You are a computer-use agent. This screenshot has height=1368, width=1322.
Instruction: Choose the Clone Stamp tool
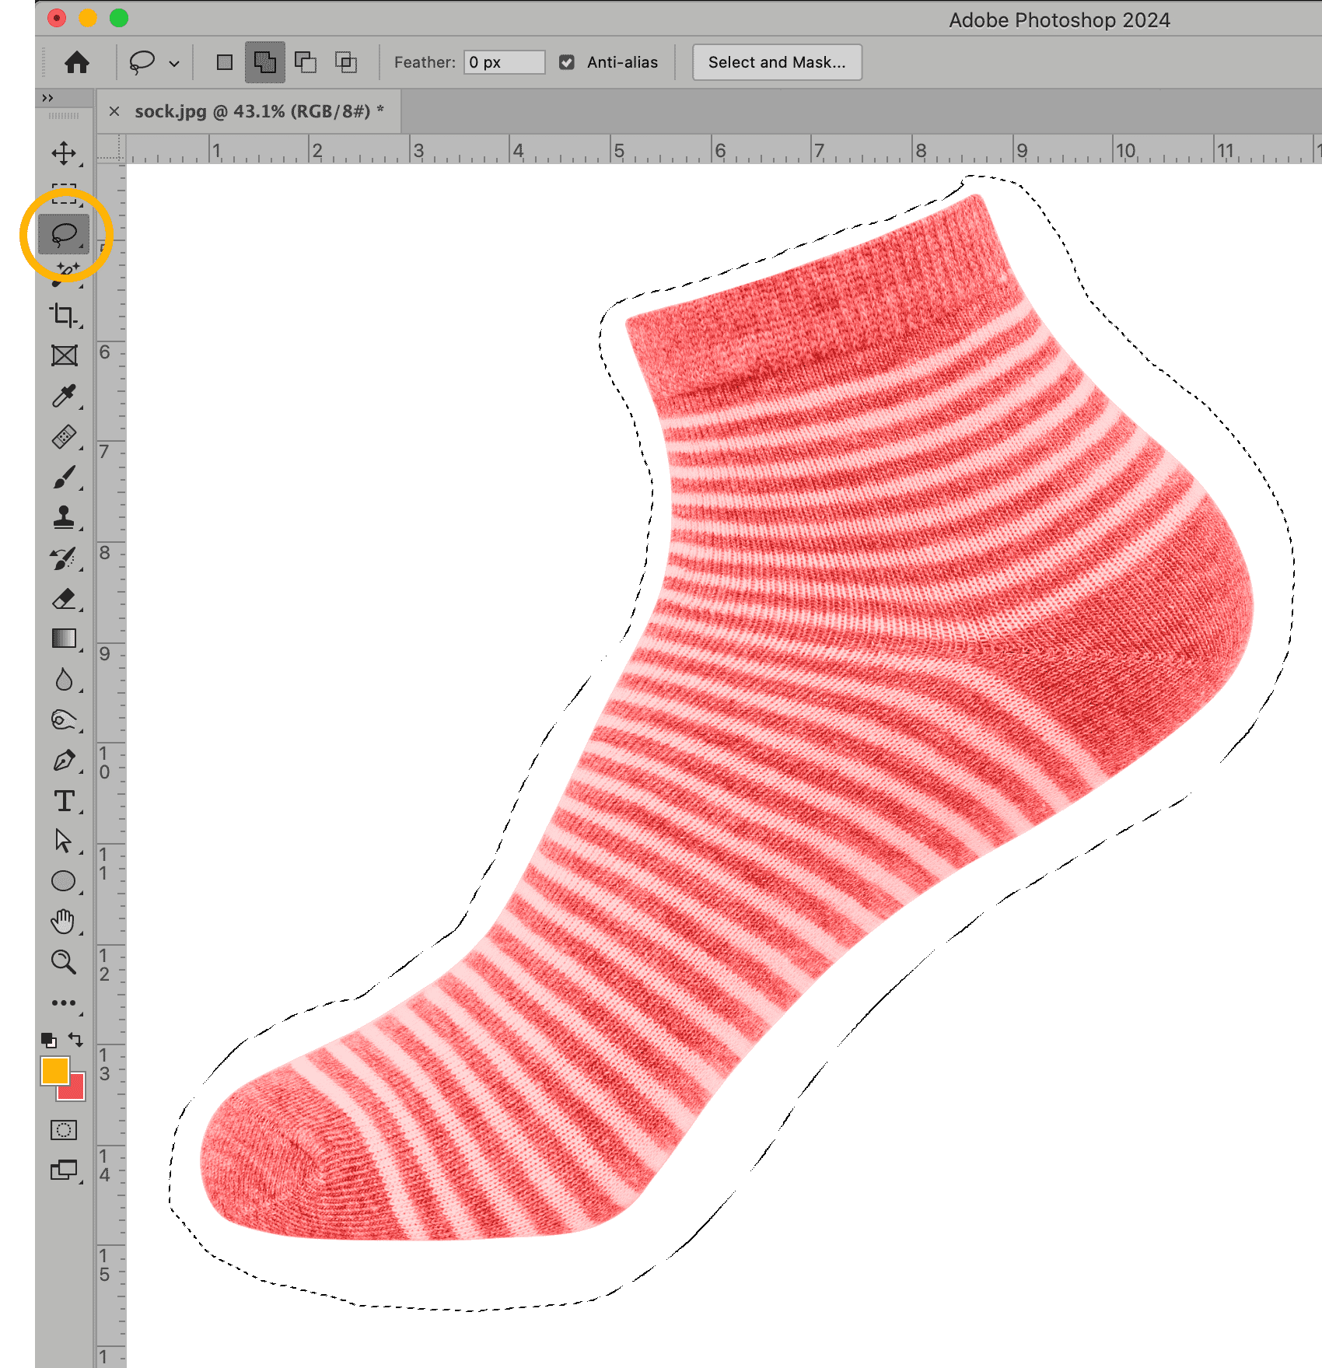pyautogui.click(x=64, y=517)
